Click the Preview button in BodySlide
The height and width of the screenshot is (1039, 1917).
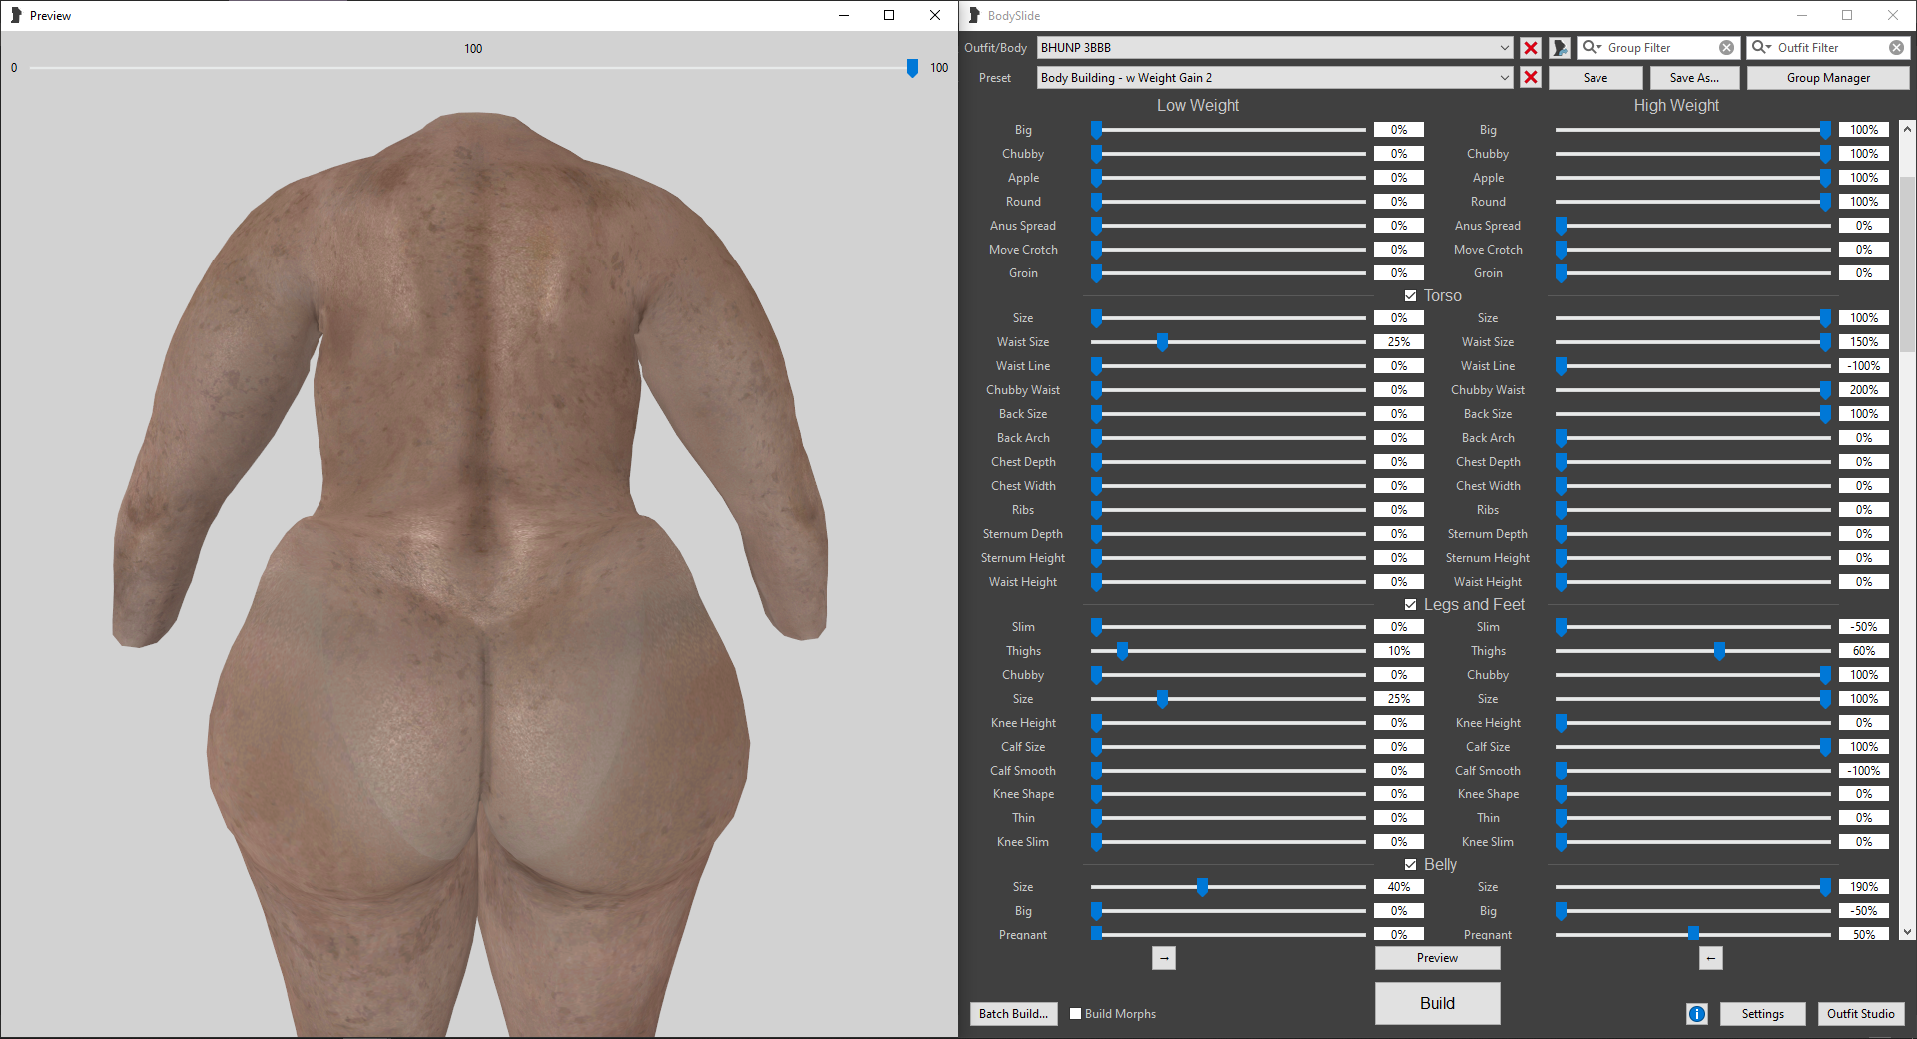tap(1437, 958)
